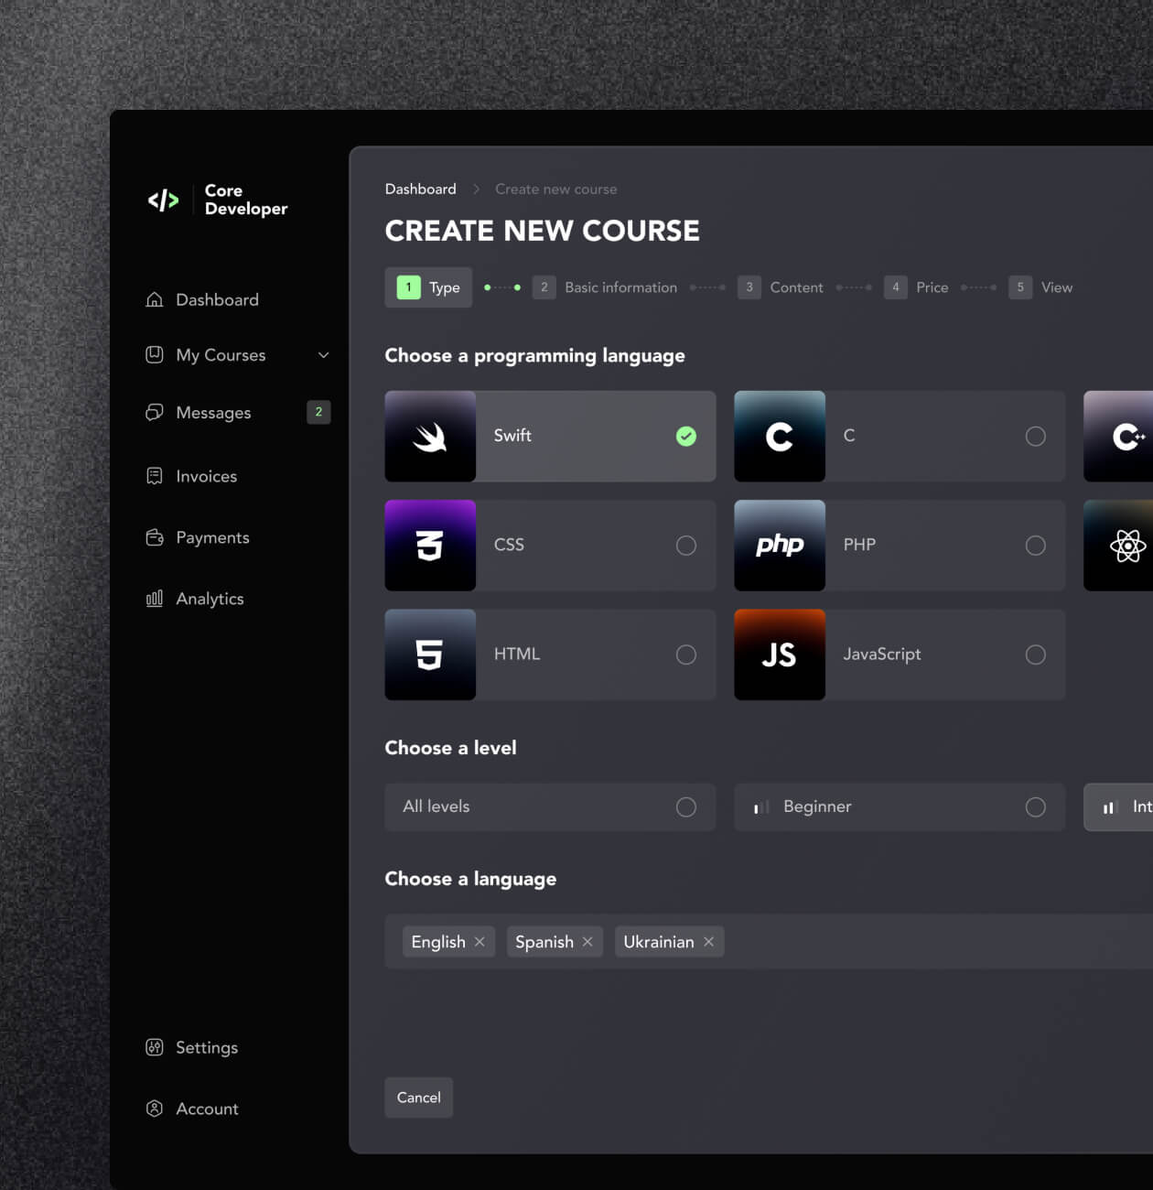The width and height of the screenshot is (1153, 1190).
Task: Open Analytics via the bar chart icon
Action: (154, 598)
